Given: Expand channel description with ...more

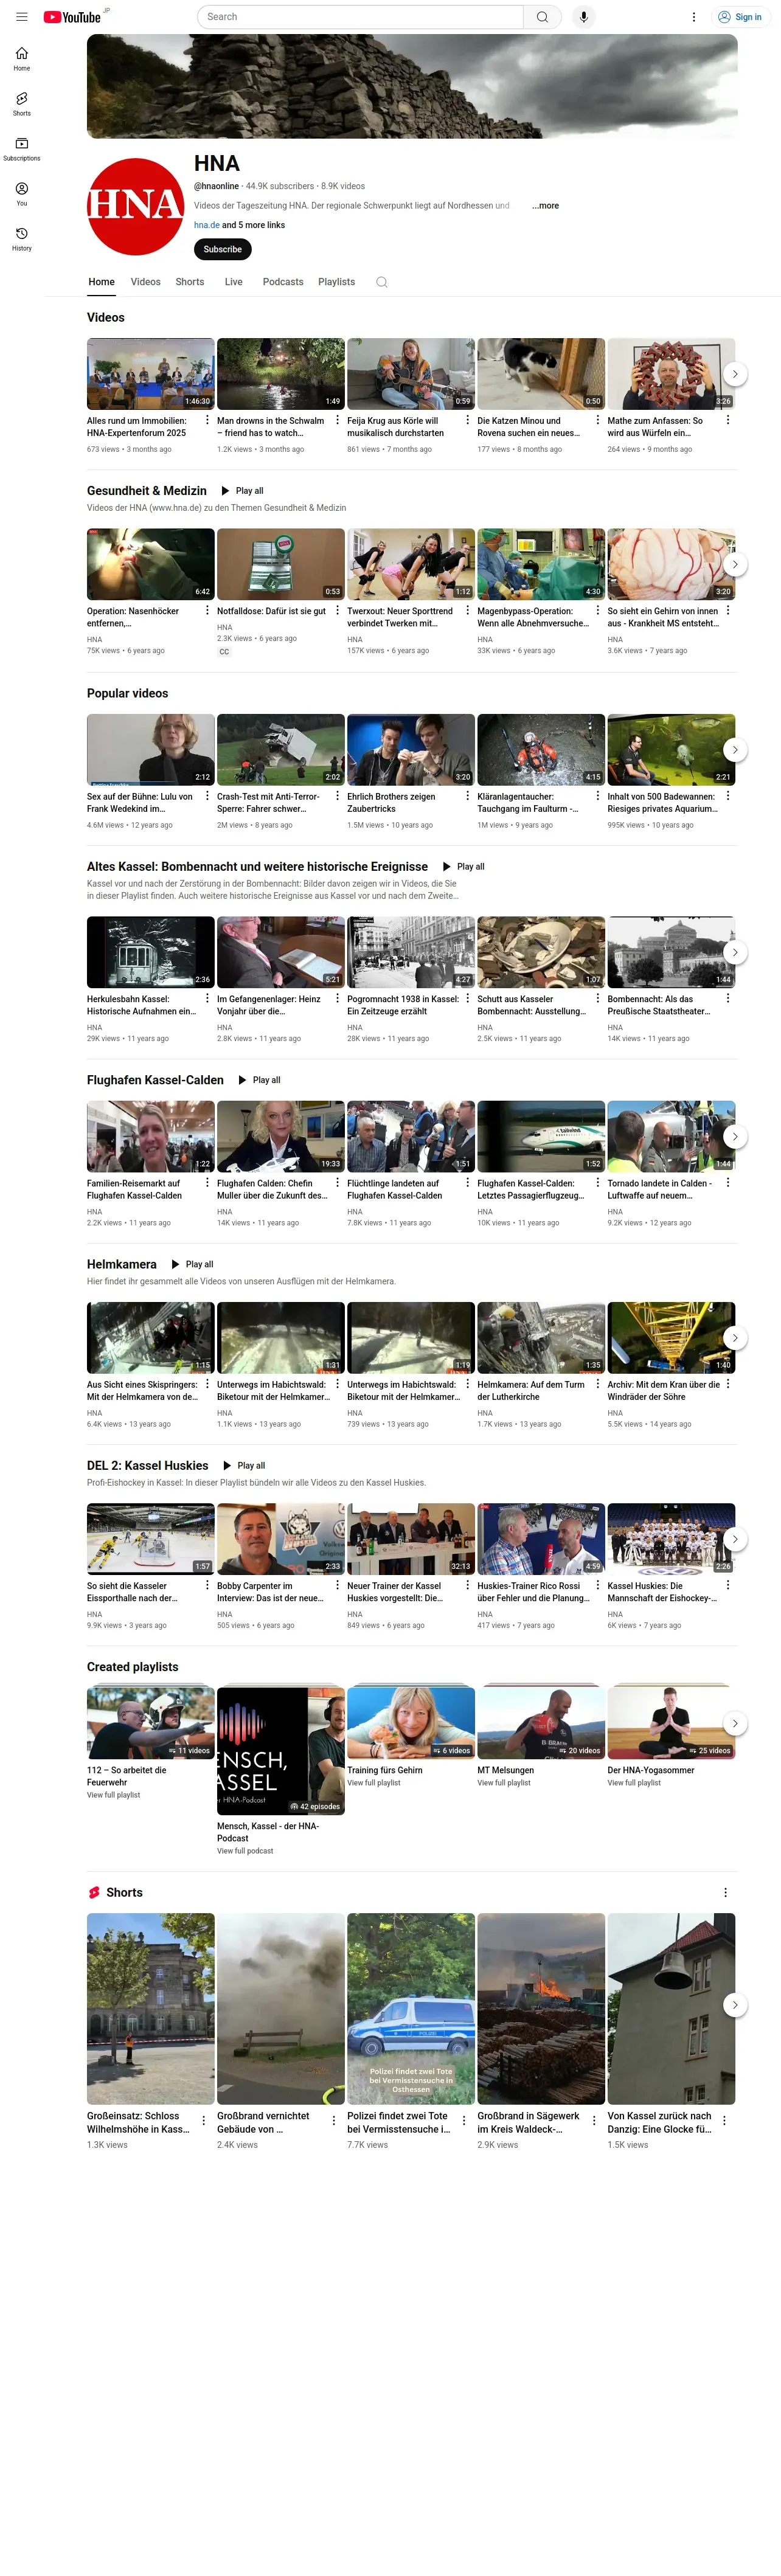Looking at the screenshot, I should pos(545,206).
